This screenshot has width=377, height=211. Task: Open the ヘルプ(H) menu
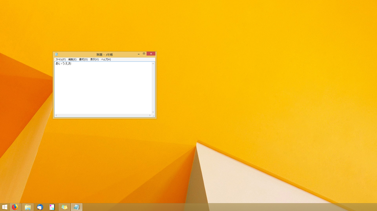point(106,59)
